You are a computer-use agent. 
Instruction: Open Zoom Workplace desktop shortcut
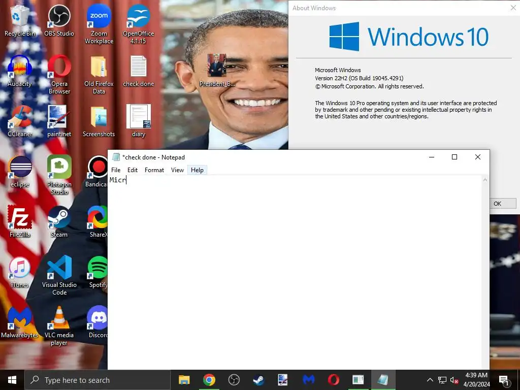(99, 24)
